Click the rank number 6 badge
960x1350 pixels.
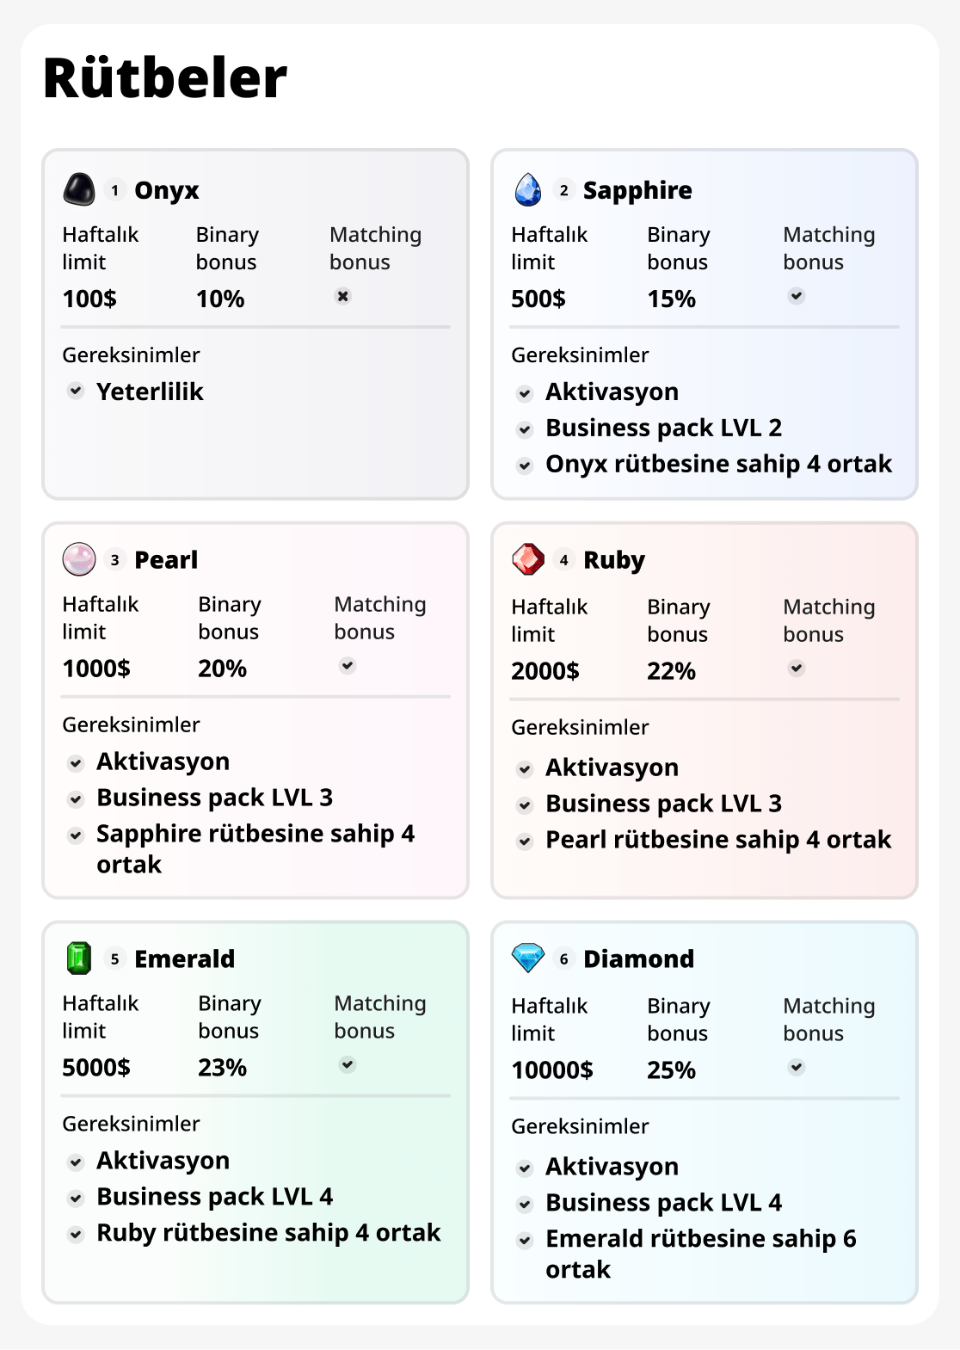pos(564,959)
